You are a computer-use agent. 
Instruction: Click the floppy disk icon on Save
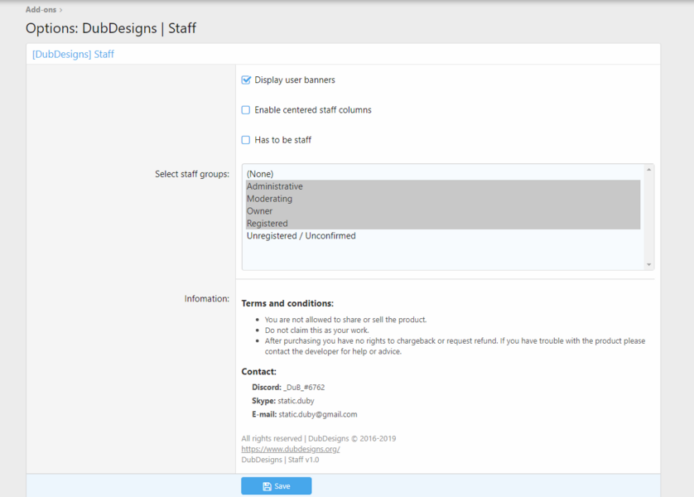267,486
